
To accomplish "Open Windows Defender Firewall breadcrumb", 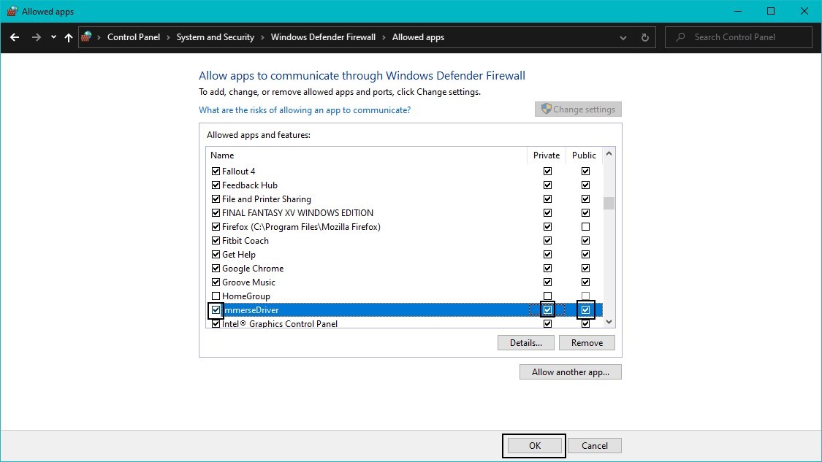I will (323, 37).
